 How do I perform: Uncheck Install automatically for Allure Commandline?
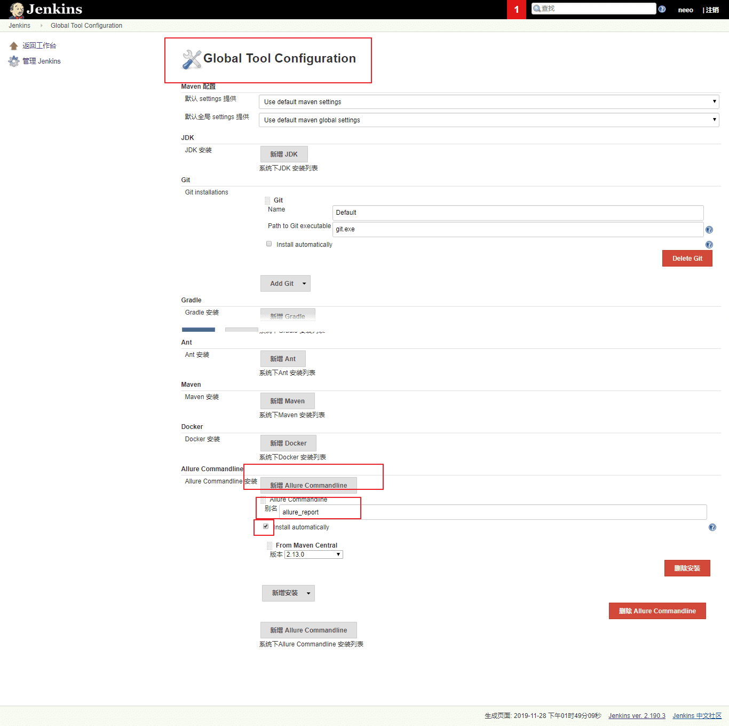tap(266, 526)
